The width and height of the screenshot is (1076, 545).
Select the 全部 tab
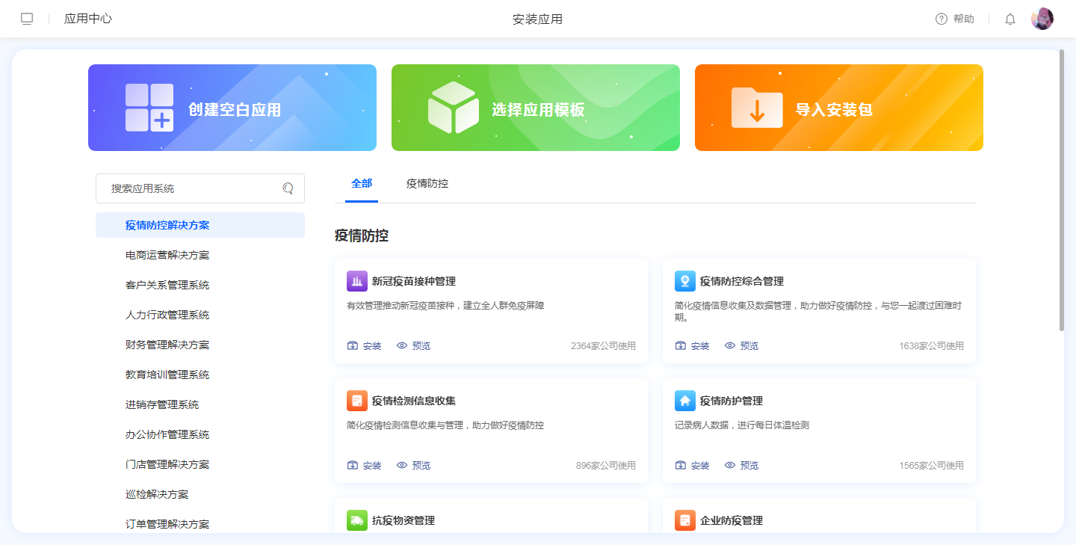(362, 183)
